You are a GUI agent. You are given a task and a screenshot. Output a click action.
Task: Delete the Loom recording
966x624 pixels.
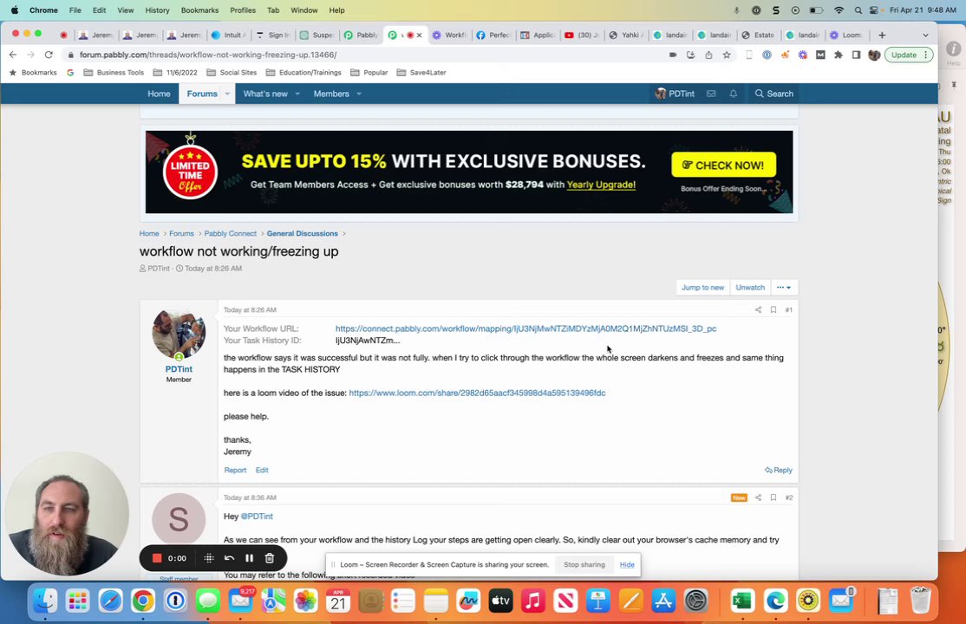click(269, 558)
